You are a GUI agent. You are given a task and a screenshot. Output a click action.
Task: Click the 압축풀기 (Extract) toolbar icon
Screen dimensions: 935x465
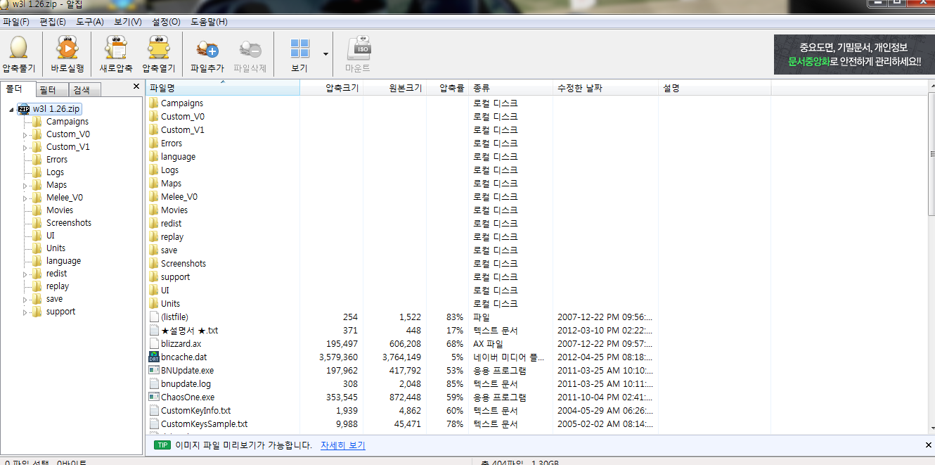click(18, 49)
